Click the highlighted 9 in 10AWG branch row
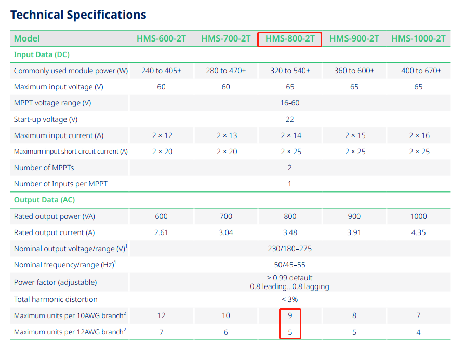 pos(289,315)
